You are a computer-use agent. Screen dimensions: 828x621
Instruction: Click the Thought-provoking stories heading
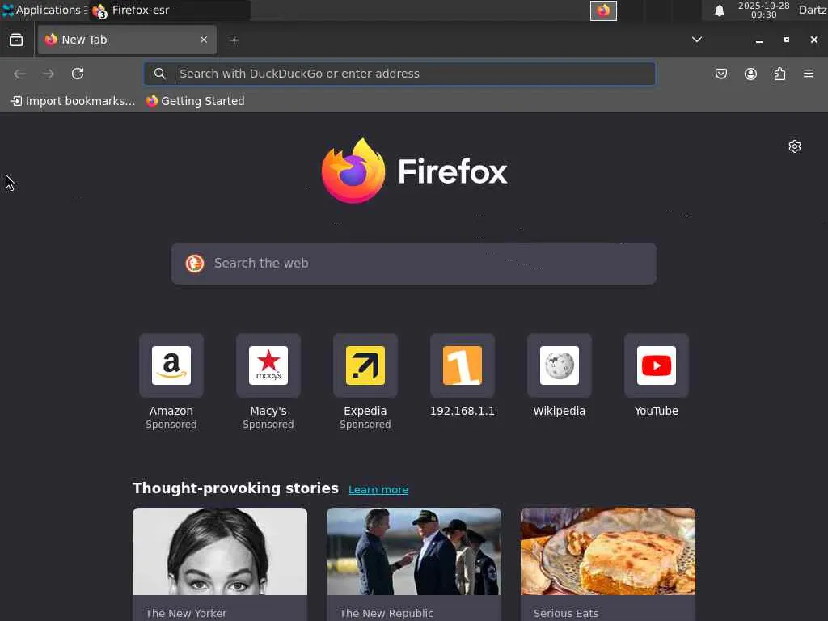pos(235,488)
